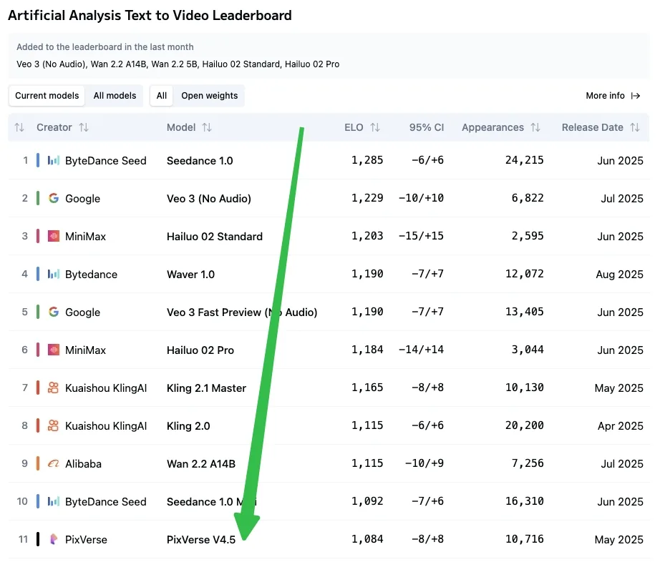The width and height of the screenshot is (660, 562).
Task: Click Apr 2025 release date
Action: [x=621, y=426]
